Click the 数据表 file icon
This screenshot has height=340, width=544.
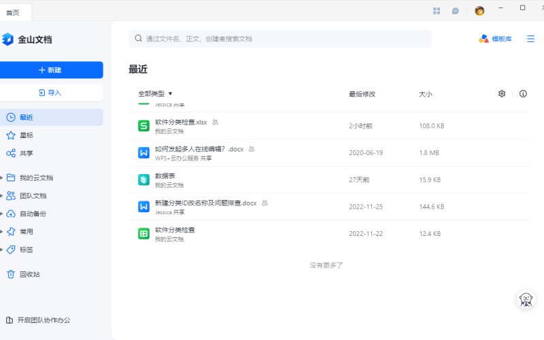click(x=143, y=180)
